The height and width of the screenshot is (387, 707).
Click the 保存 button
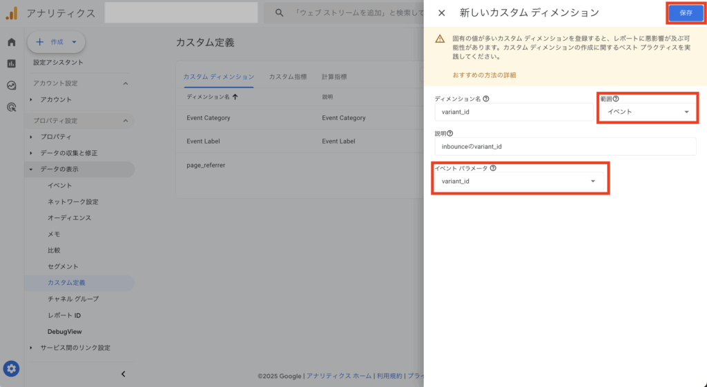[x=685, y=13]
